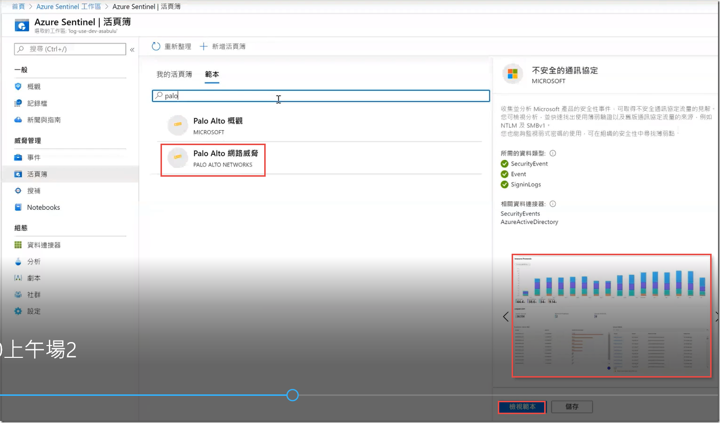This screenshot has width=720, height=423.
Task: Click info icon next to 相關資料連接器
Action: pos(553,204)
